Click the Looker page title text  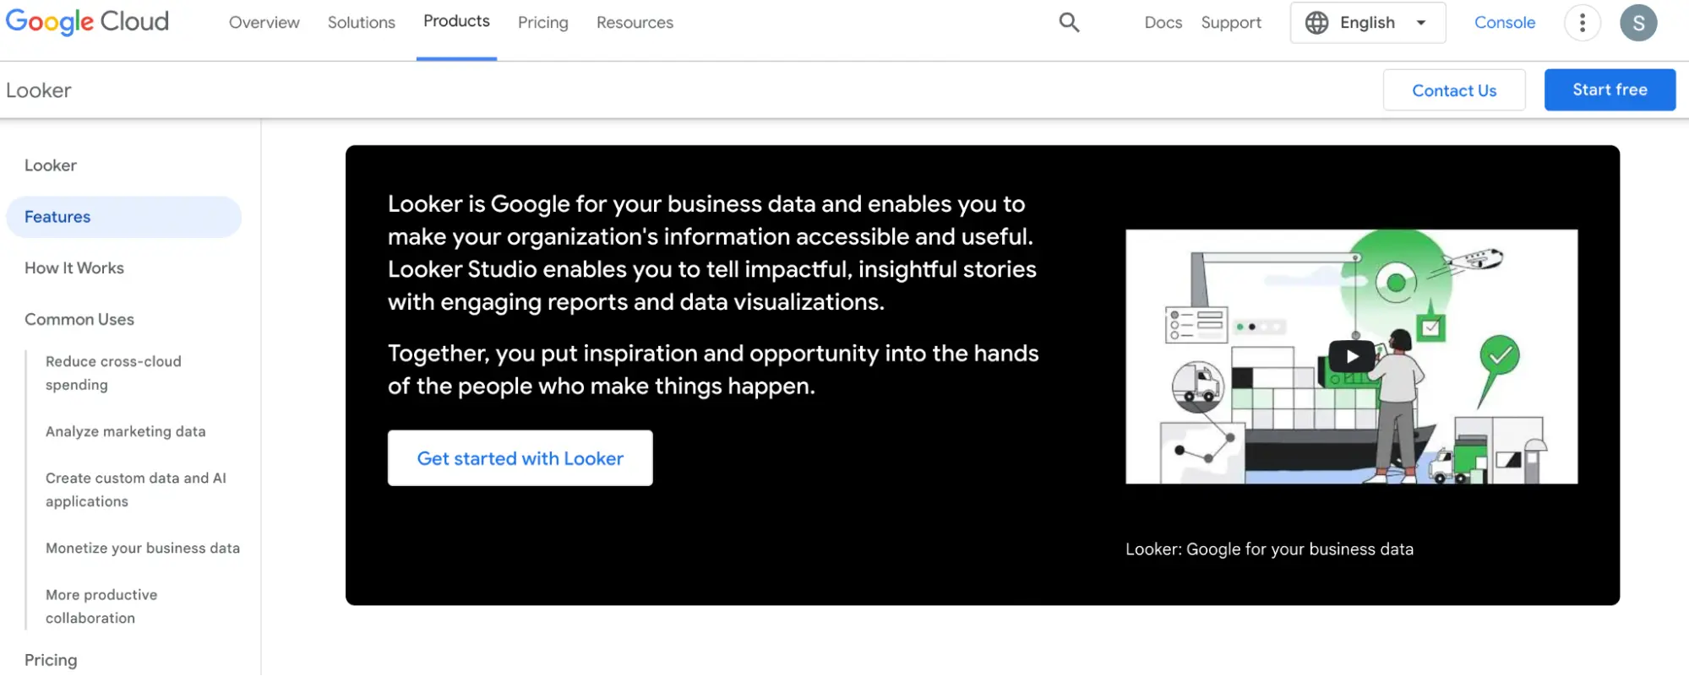38,90
